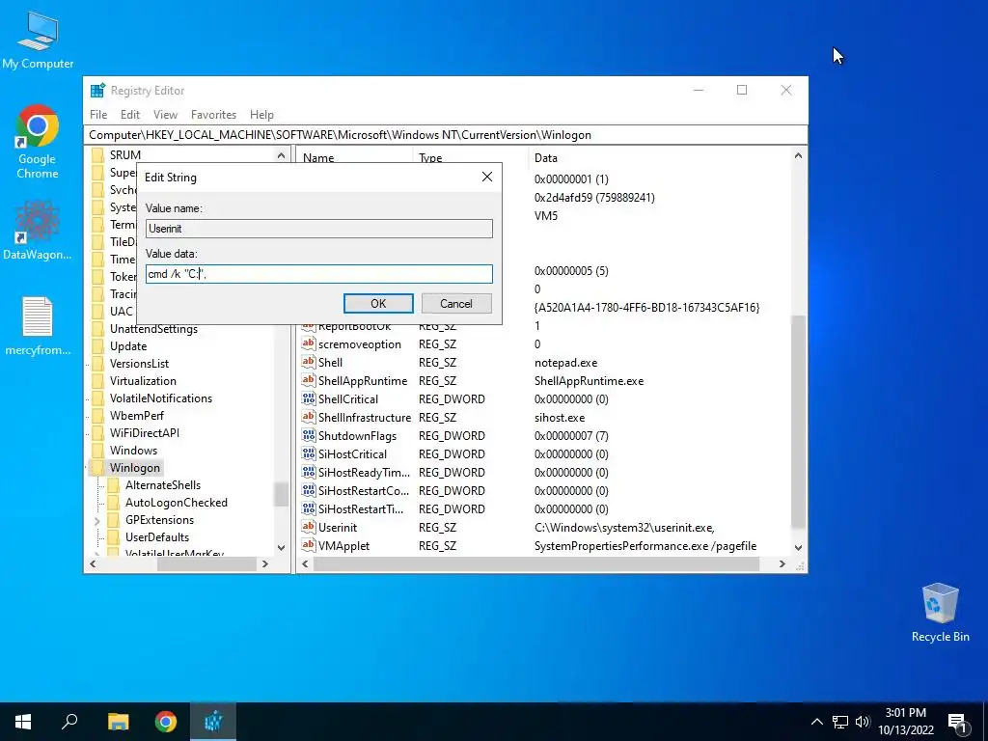Open the network status tray icon
Image resolution: width=988 pixels, height=741 pixels.
pos(840,722)
